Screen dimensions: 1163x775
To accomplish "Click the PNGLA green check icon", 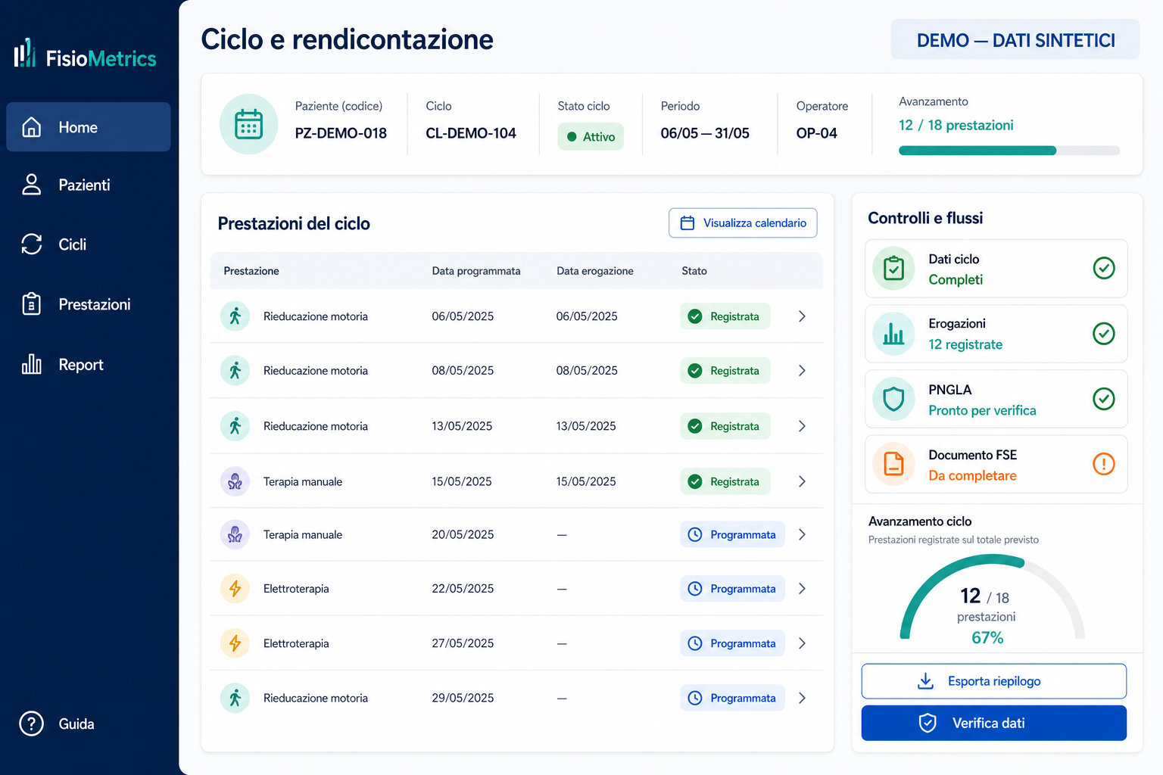I will pos(1104,399).
